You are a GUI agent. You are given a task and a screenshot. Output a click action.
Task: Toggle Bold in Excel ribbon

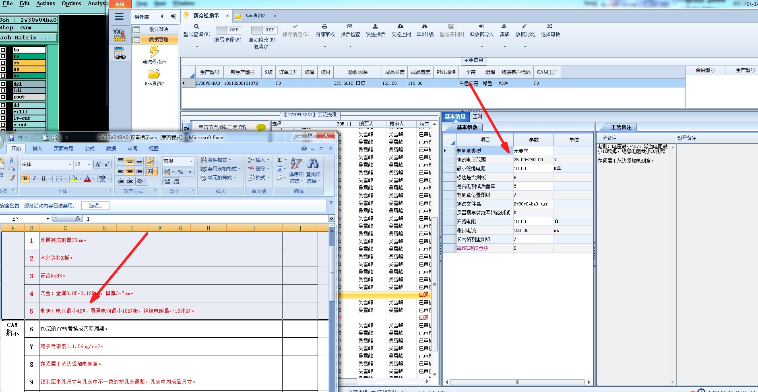pyautogui.click(x=25, y=179)
